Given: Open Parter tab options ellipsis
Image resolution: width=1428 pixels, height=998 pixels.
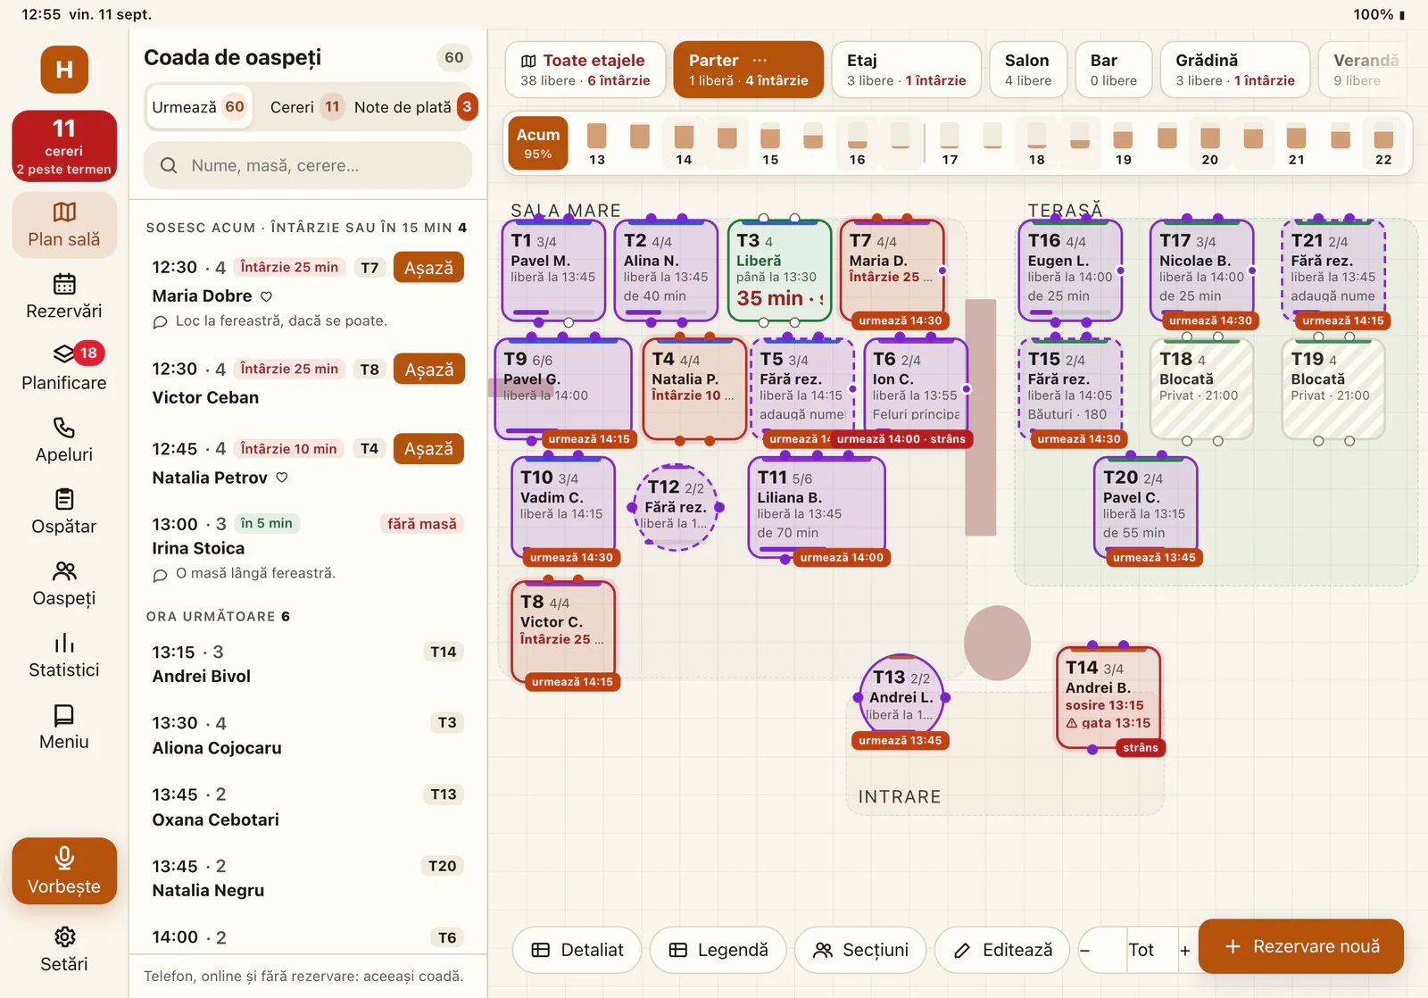Looking at the screenshot, I should click(760, 61).
